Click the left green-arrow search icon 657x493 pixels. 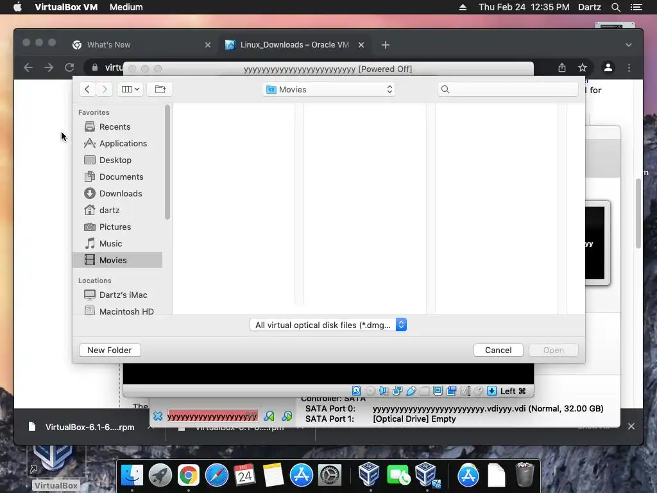pyautogui.click(x=269, y=416)
